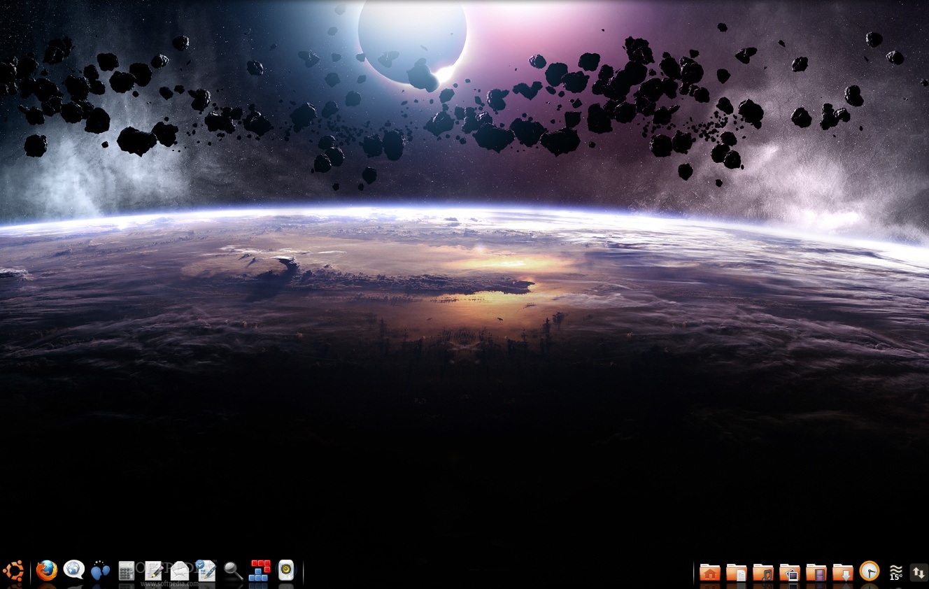Open the Home folder
Viewport: 929px width, 589px height.
click(x=710, y=572)
